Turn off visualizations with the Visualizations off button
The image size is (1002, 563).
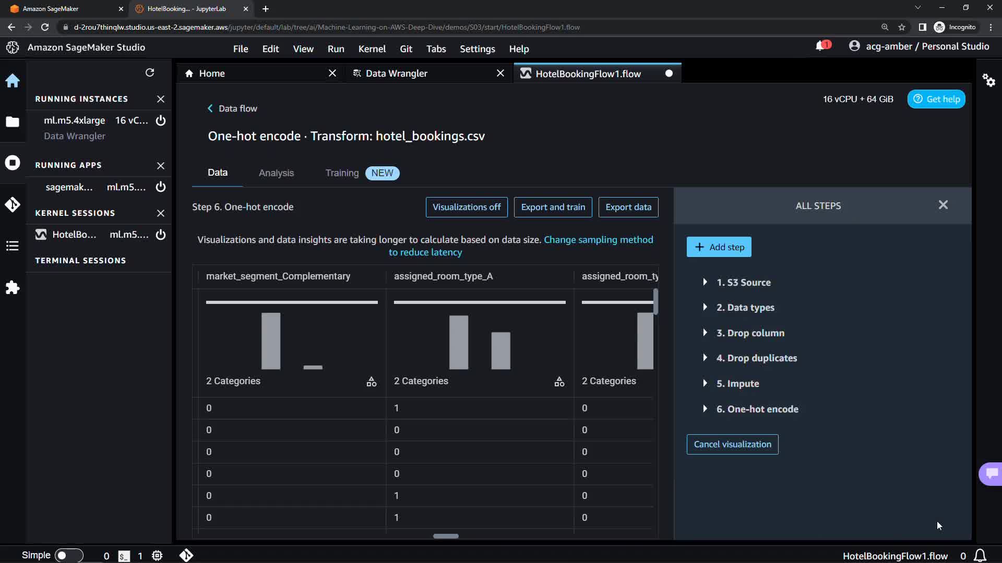coord(466,207)
